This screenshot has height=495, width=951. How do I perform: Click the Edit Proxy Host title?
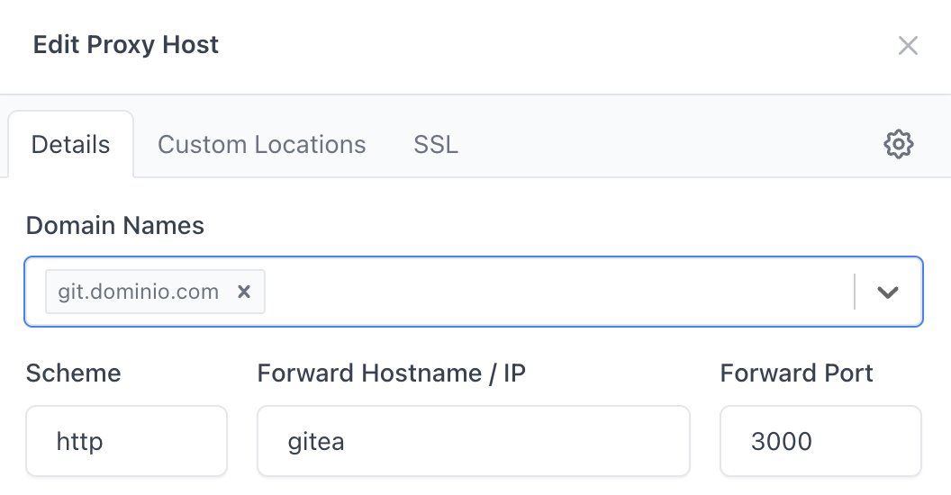click(x=126, y=45)
